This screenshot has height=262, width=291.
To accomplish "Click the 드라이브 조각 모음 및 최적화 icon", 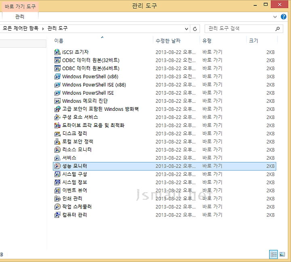I will tap(57, 125).
